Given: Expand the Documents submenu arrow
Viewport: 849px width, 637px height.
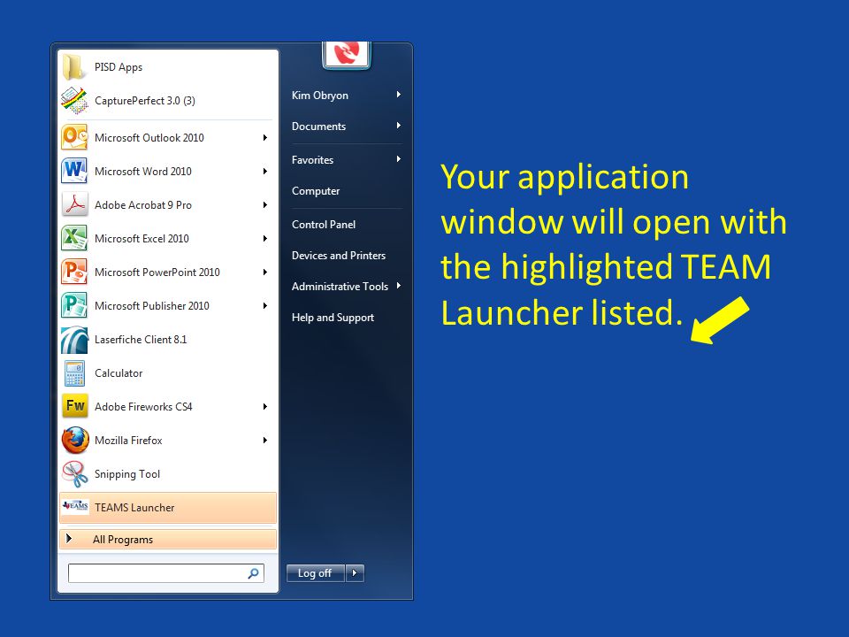Looking at the screenshot, I should click(399, 125).
